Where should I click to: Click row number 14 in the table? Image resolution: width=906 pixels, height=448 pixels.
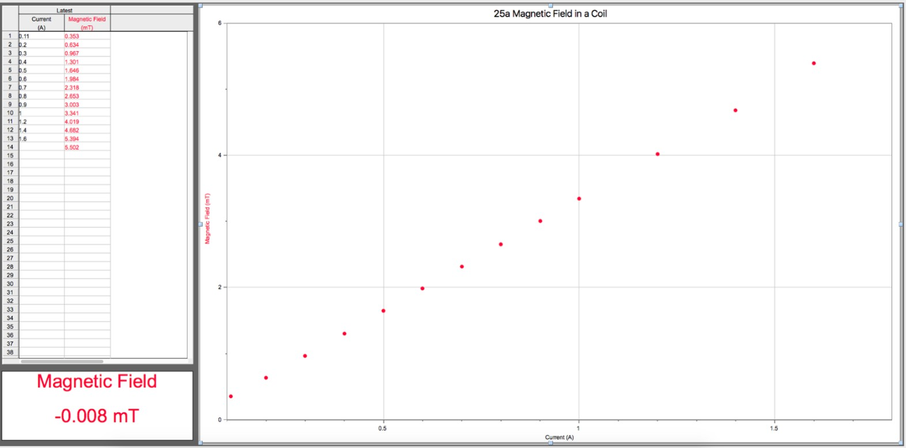[10, 147]
